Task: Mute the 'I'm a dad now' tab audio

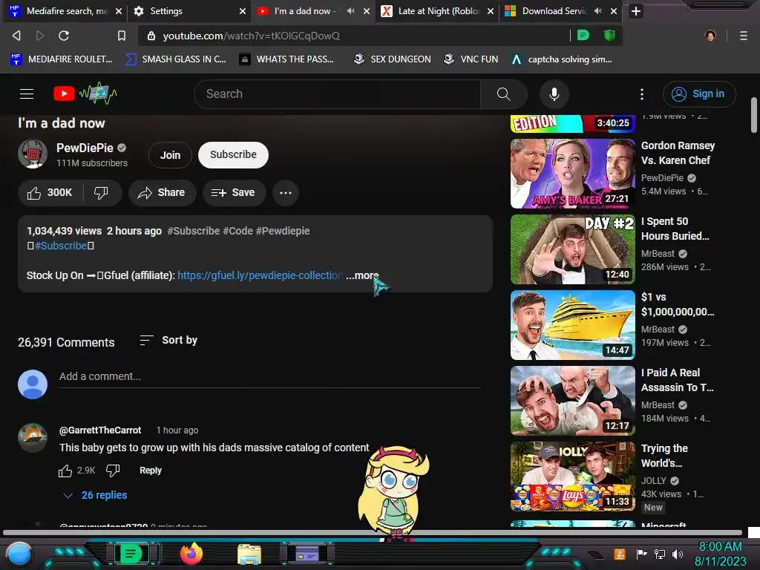Action: pos(350,10)
